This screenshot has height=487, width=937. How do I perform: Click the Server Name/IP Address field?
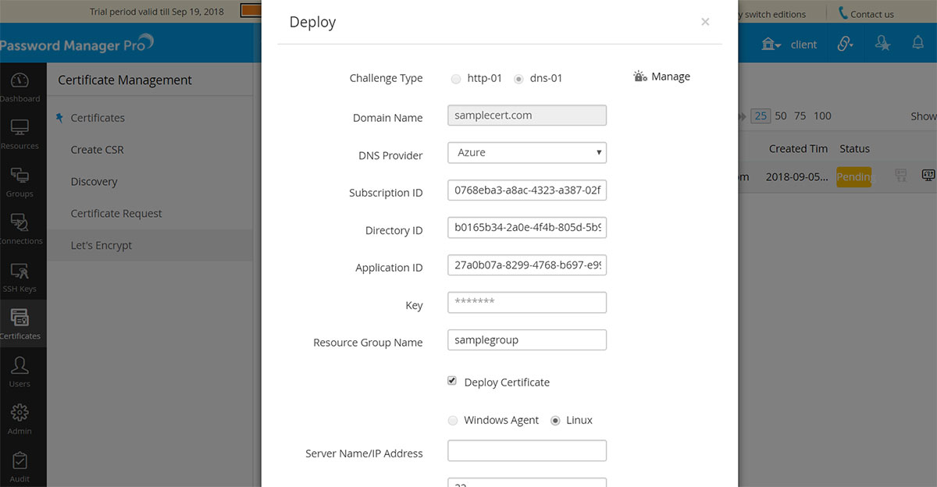(527, 451)
